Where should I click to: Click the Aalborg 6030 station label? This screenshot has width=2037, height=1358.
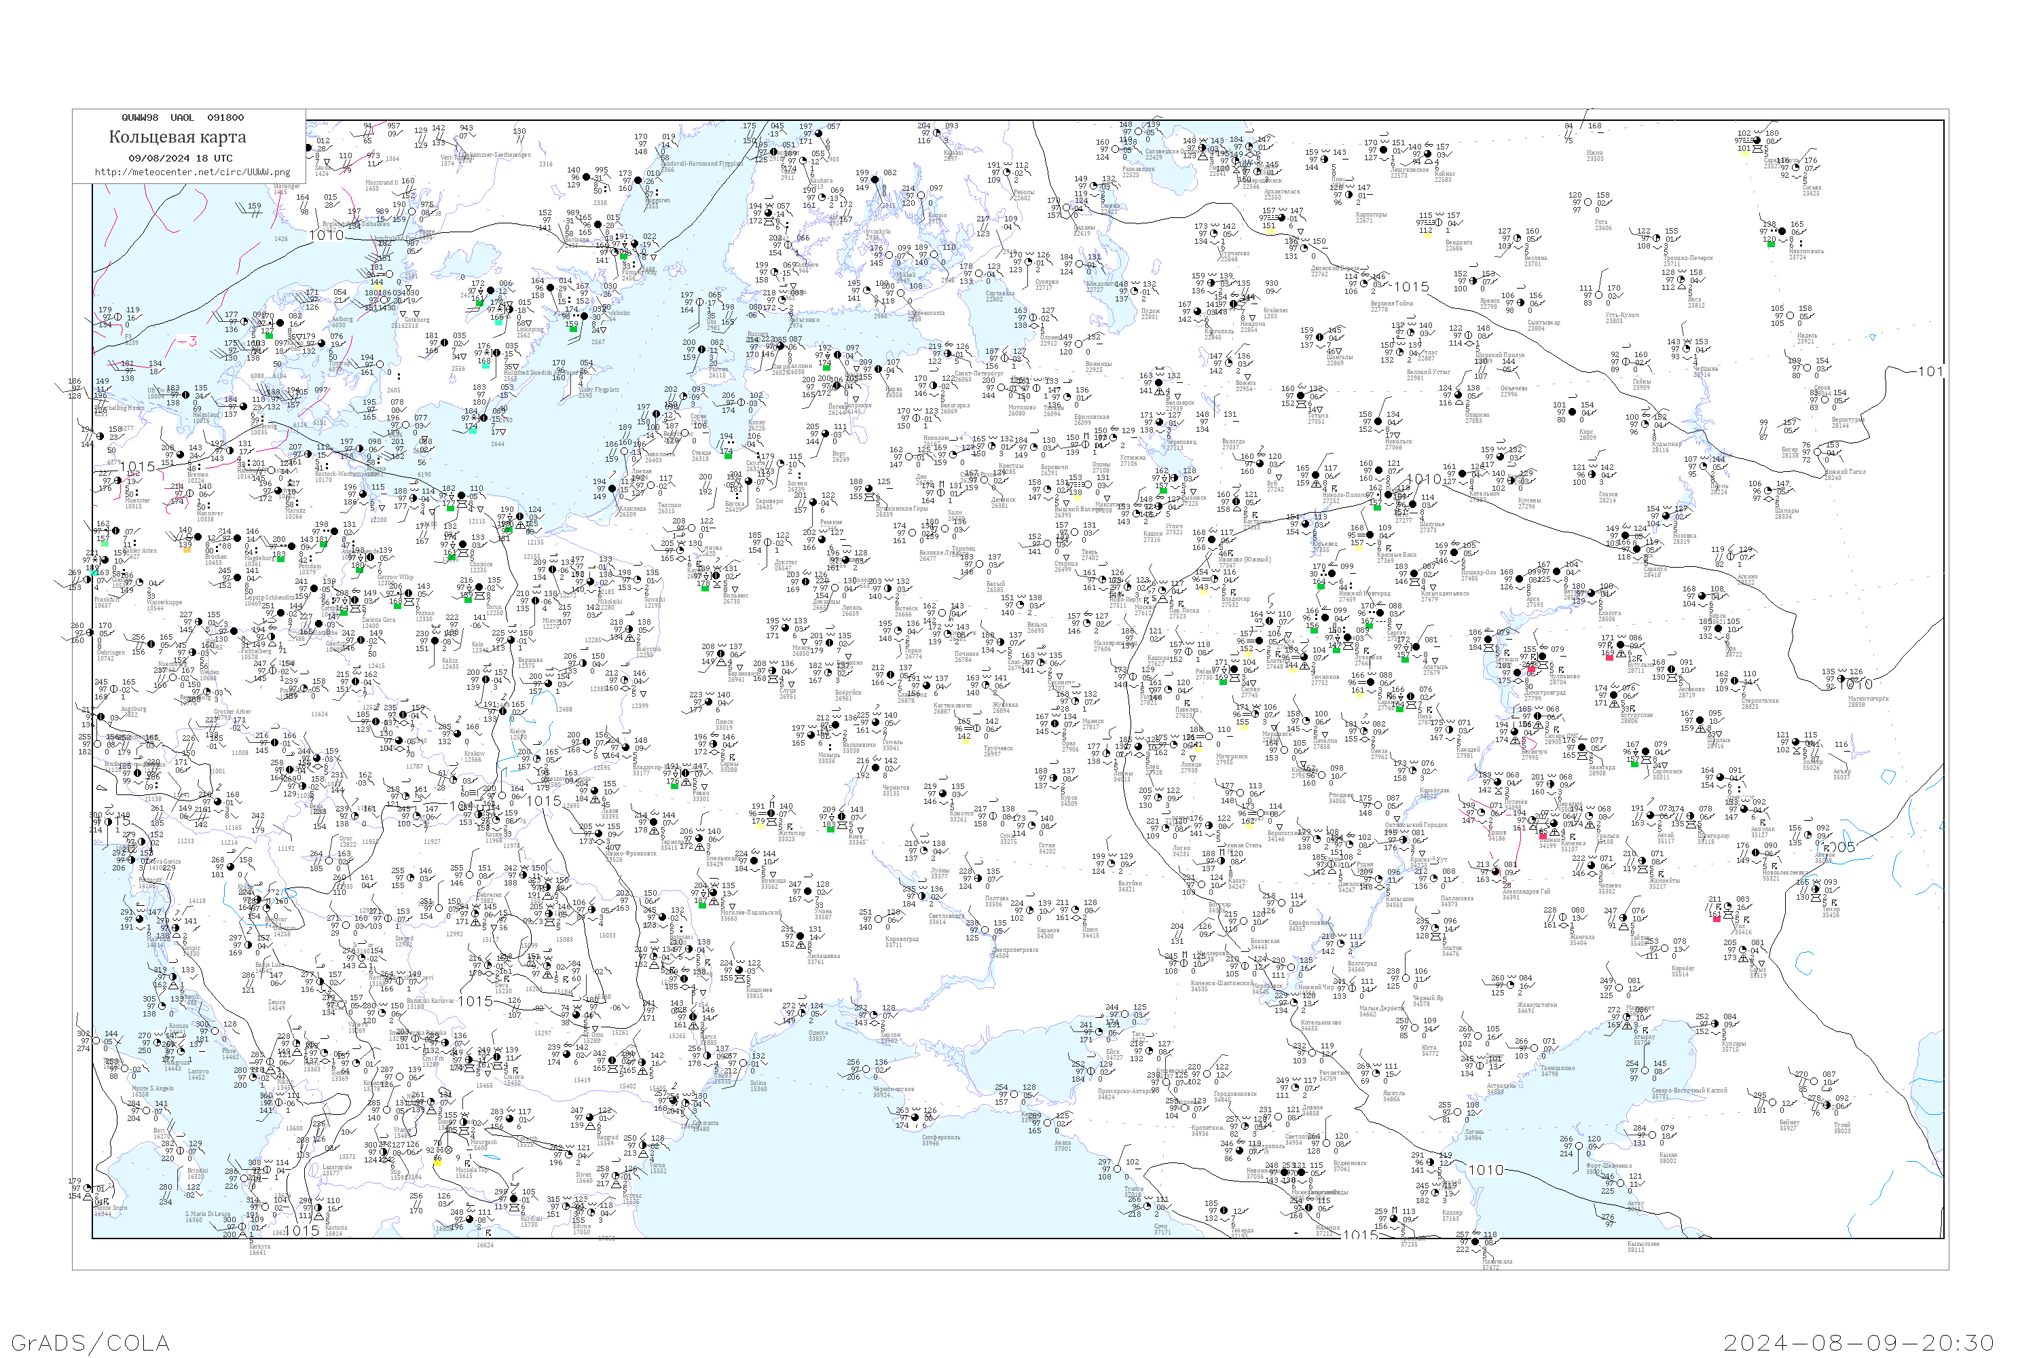click(x=342, y=322)
